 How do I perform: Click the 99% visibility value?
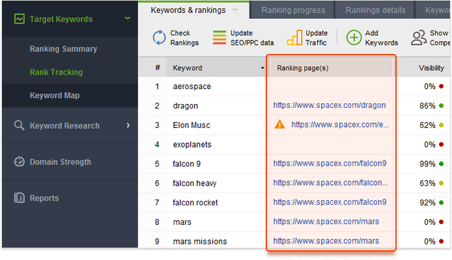point(427,164)
